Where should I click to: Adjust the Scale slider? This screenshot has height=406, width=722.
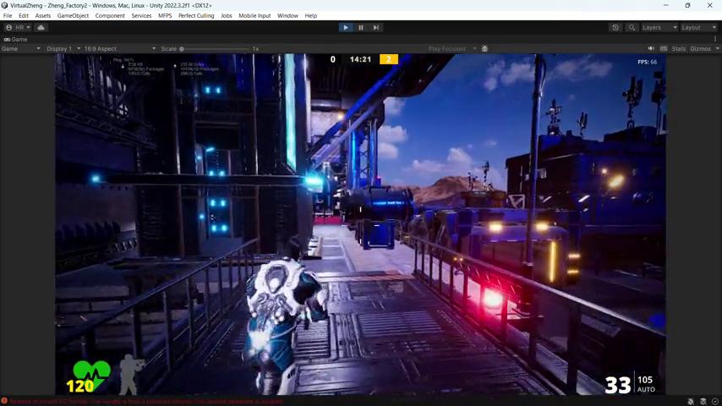216,49
